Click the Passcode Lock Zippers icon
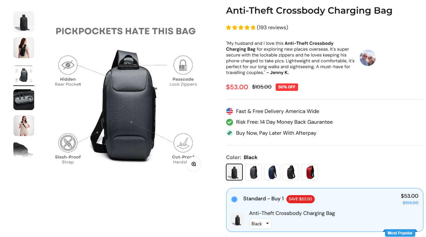The width and height of the screenshot is (426, 237). pyautogui.click(x=183, y=64)
